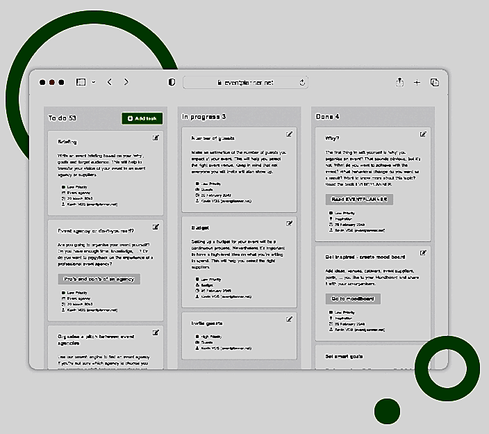Go forward with the browser forward arrow
The height and width of the screenshot is (434, 489).
point(126,82)
